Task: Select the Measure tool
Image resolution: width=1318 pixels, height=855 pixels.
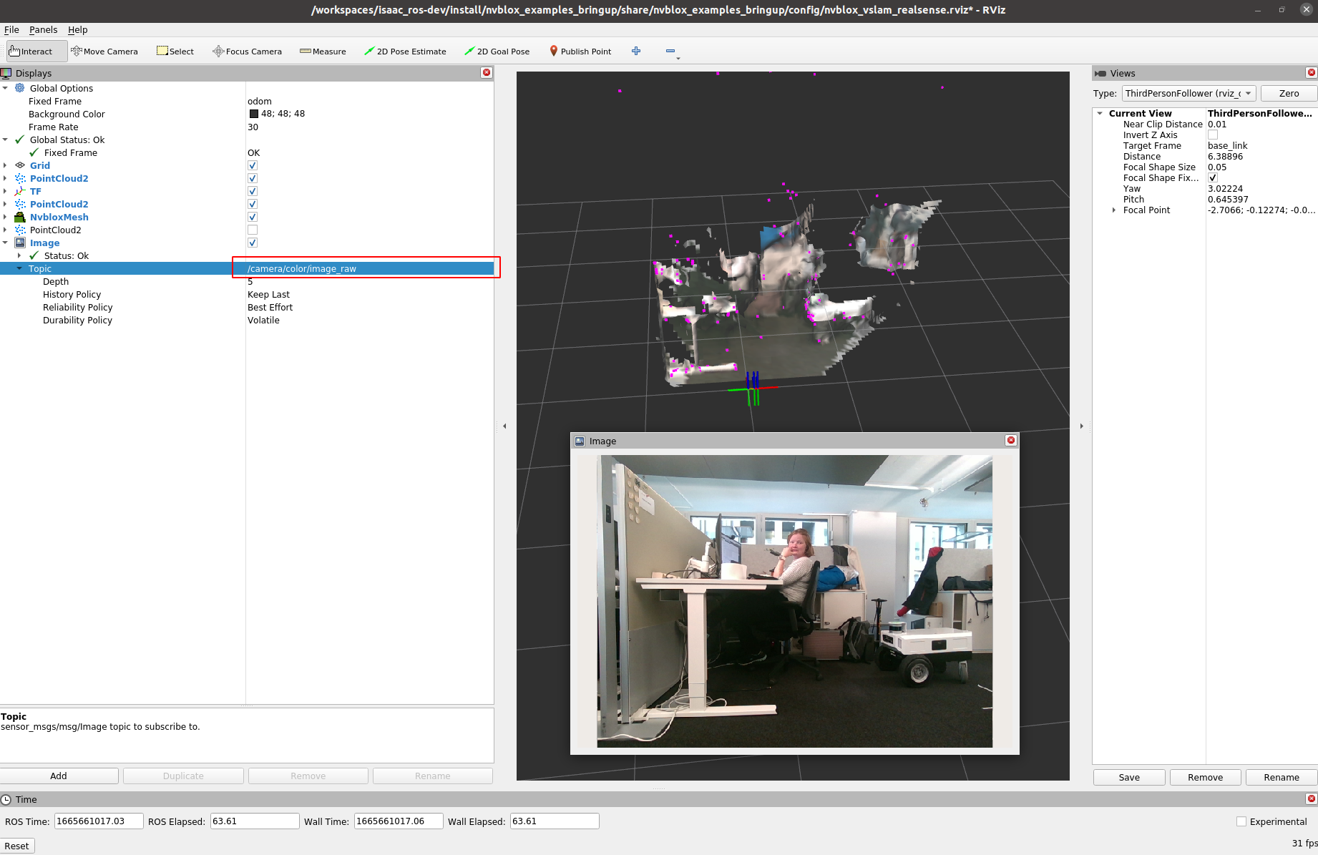Action: pos(323,51)
